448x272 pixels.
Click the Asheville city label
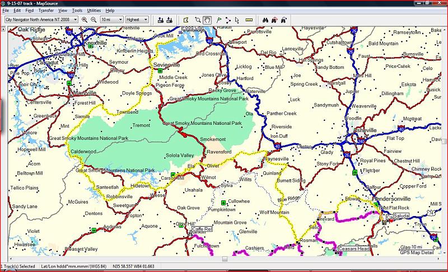point(365,130)
